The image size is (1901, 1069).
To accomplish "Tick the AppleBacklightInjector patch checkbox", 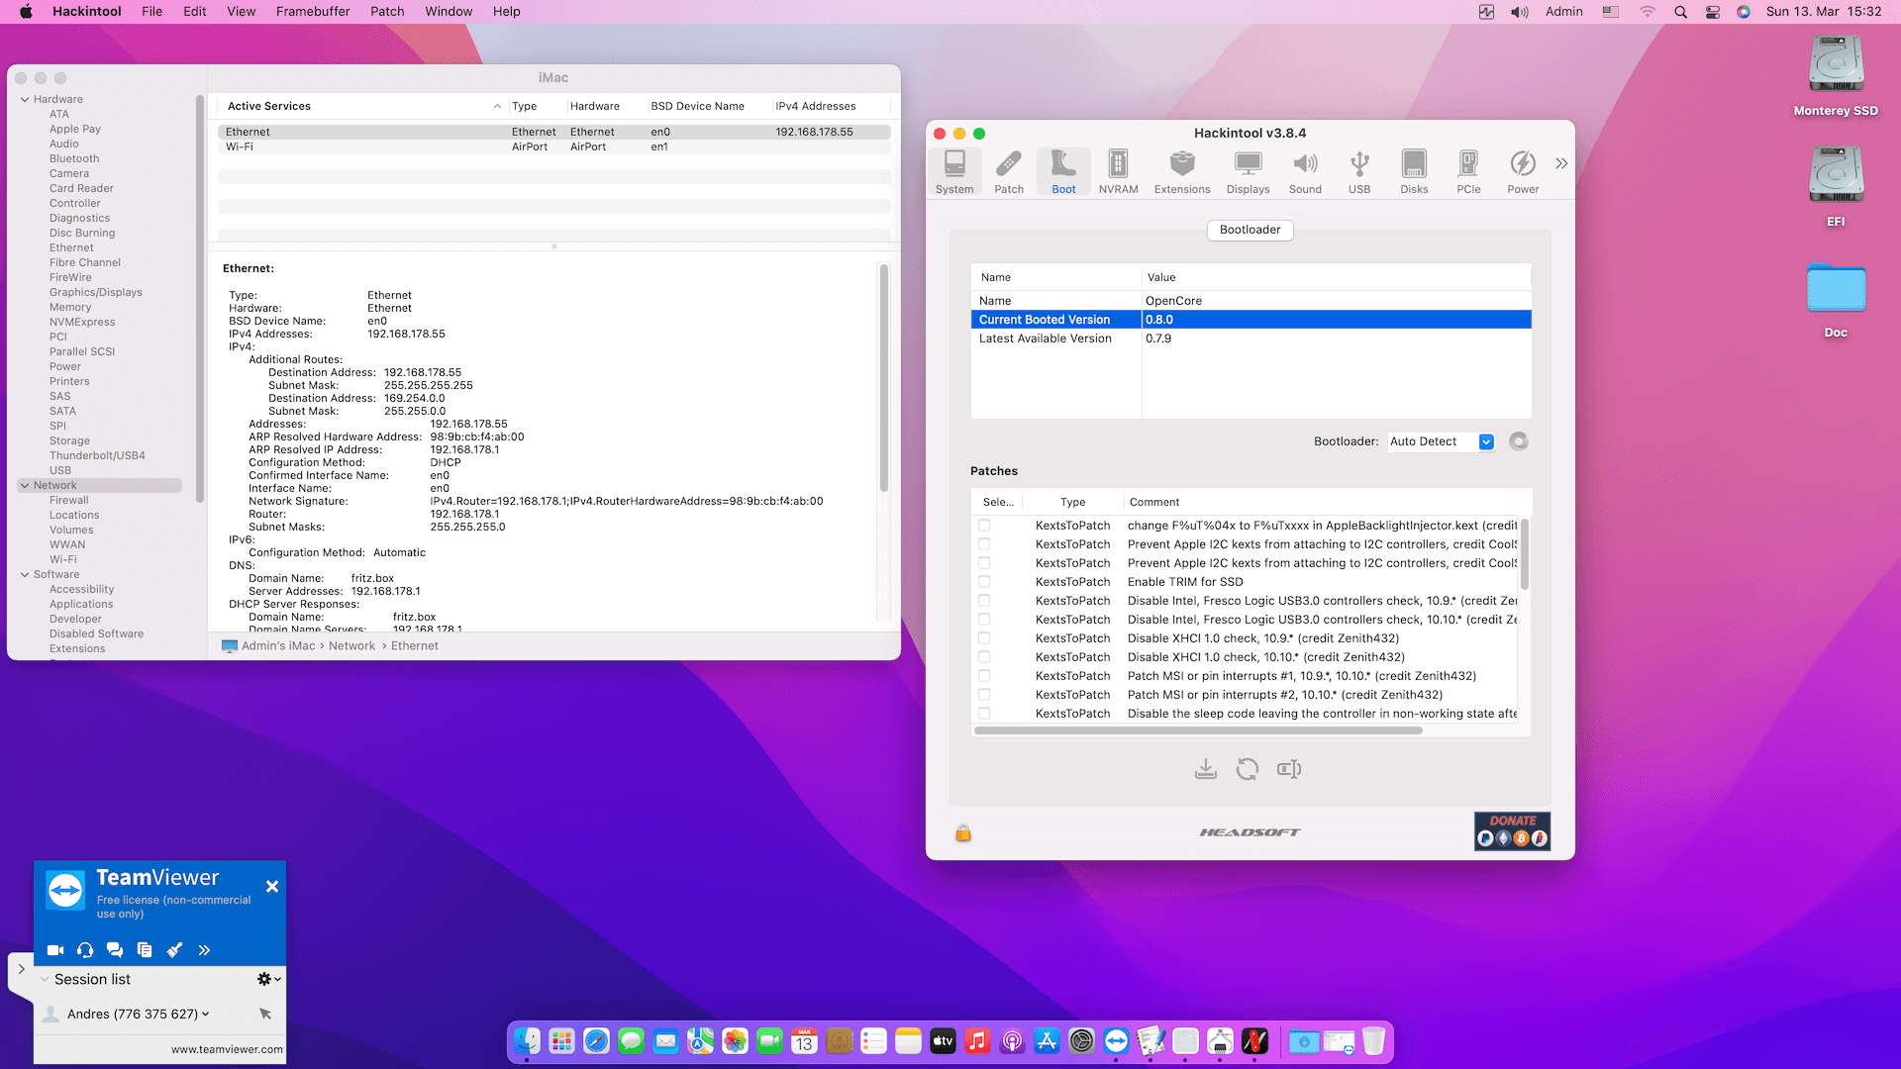I will [984, 526].
